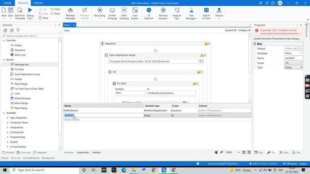The image size is (310, 174).
Task: Open Screen Scraping tool
Action: 112,14
